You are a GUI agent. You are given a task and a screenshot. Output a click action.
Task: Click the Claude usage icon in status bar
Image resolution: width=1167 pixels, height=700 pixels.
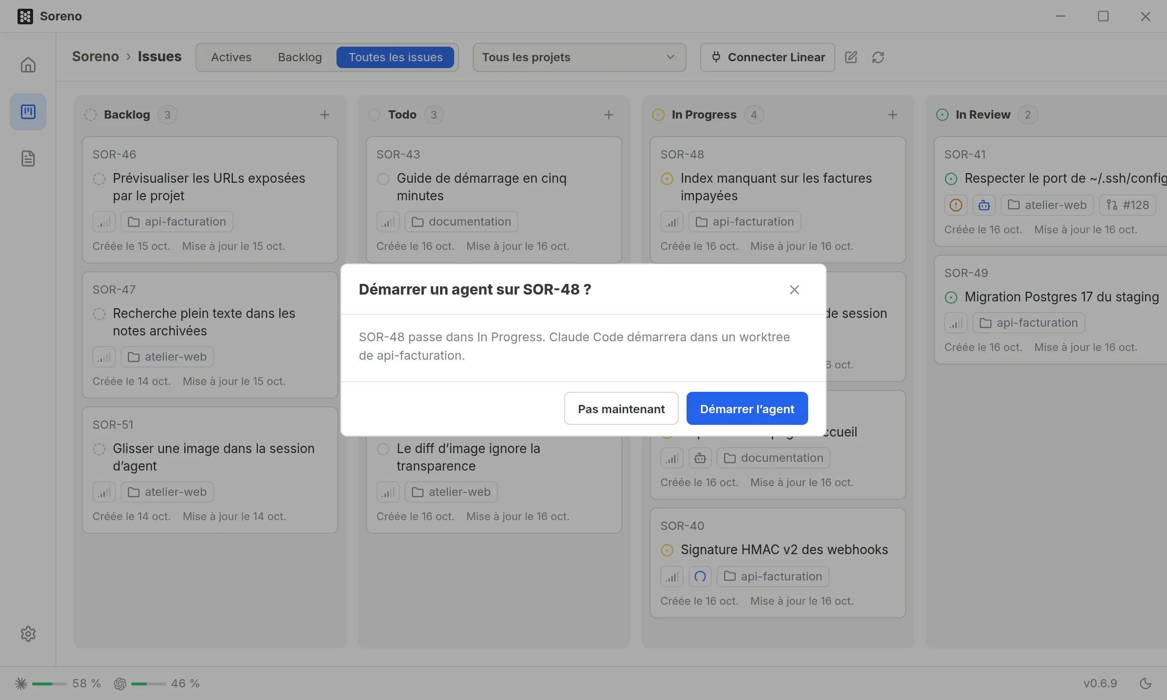21,683
